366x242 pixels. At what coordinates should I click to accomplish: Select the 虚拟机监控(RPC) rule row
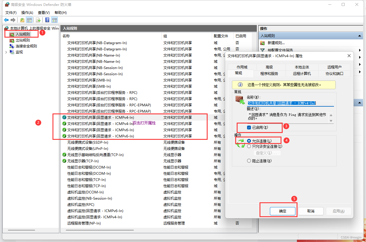[x=156, y=205]
